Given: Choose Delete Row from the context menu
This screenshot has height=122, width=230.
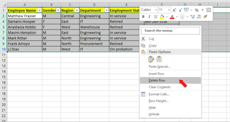Looking at the screenshot, I should pyautogui.click(x=171, y=80).
